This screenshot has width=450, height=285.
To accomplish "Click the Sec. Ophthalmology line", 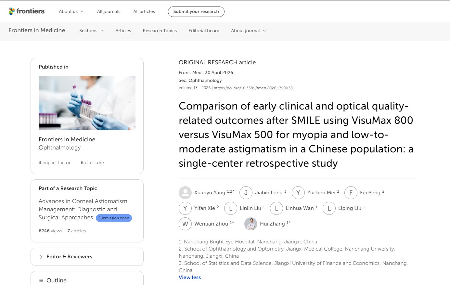I will pos(200,80).
